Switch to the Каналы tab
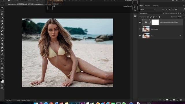This screenshot has height=104, width=185. point(147,5)
